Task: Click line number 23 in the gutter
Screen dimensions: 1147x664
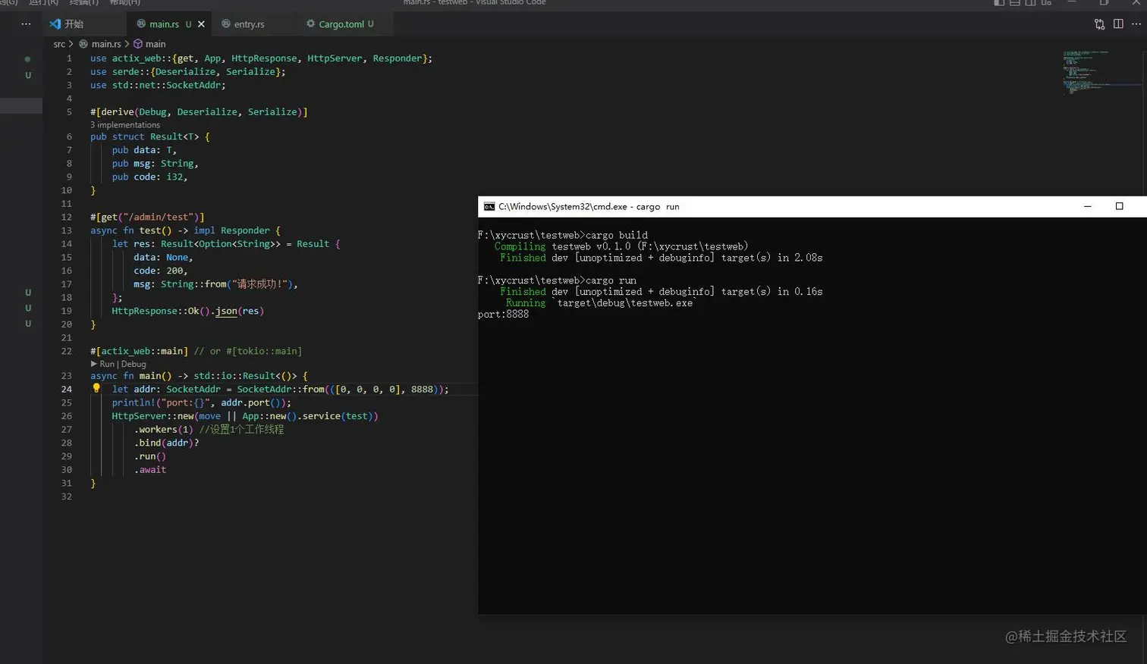Action: point(67,376)
